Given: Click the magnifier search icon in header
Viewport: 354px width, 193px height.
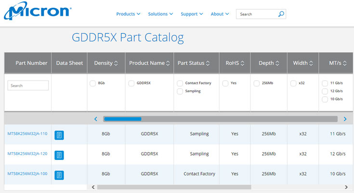Looking at the screenshot, I should point(281,14).
